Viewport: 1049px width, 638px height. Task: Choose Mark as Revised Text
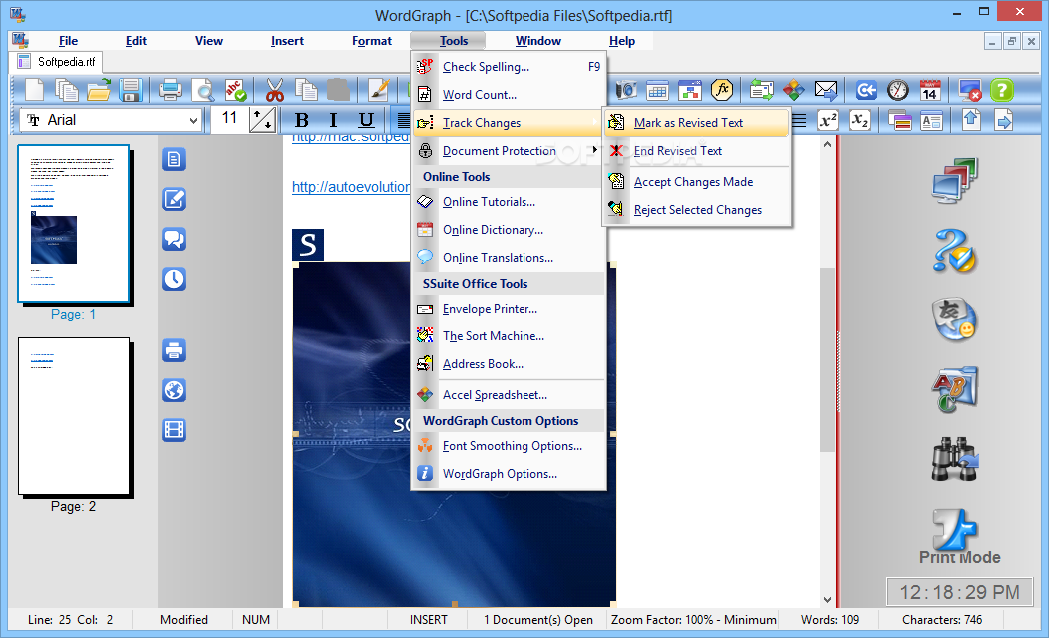pos(696,123)
